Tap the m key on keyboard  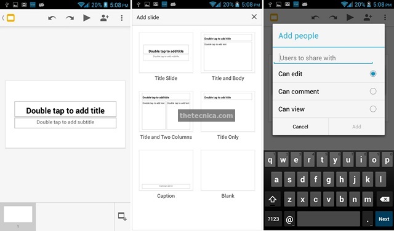[x=368, y=200]
